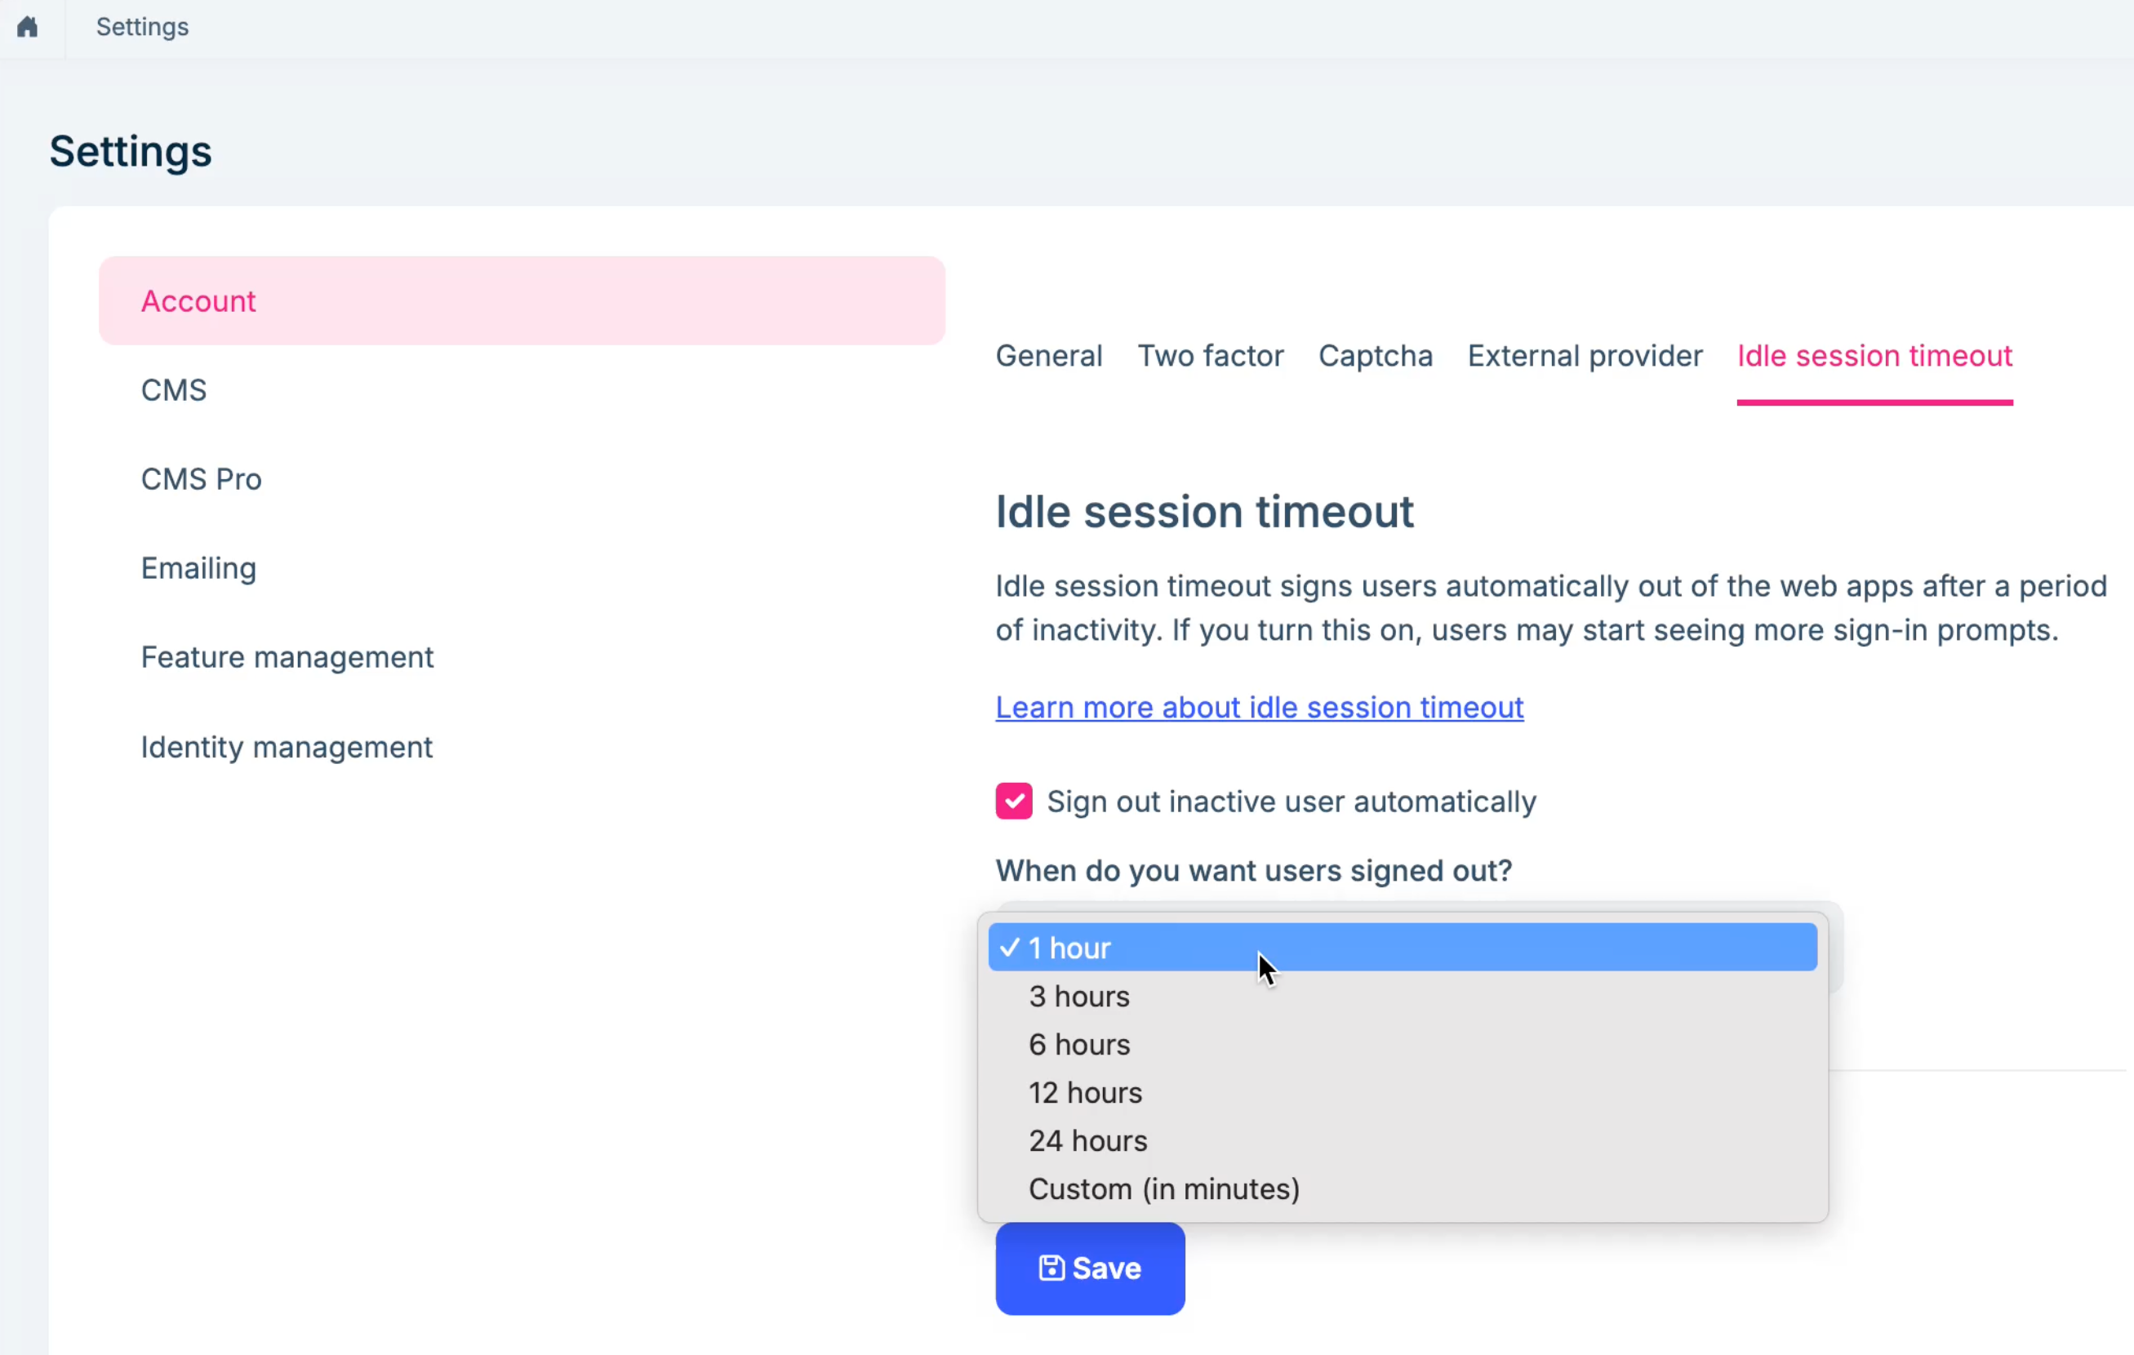Screen dimensions: 2134x1355
Task: Open the CMS settings section
Action: (174, 390)
